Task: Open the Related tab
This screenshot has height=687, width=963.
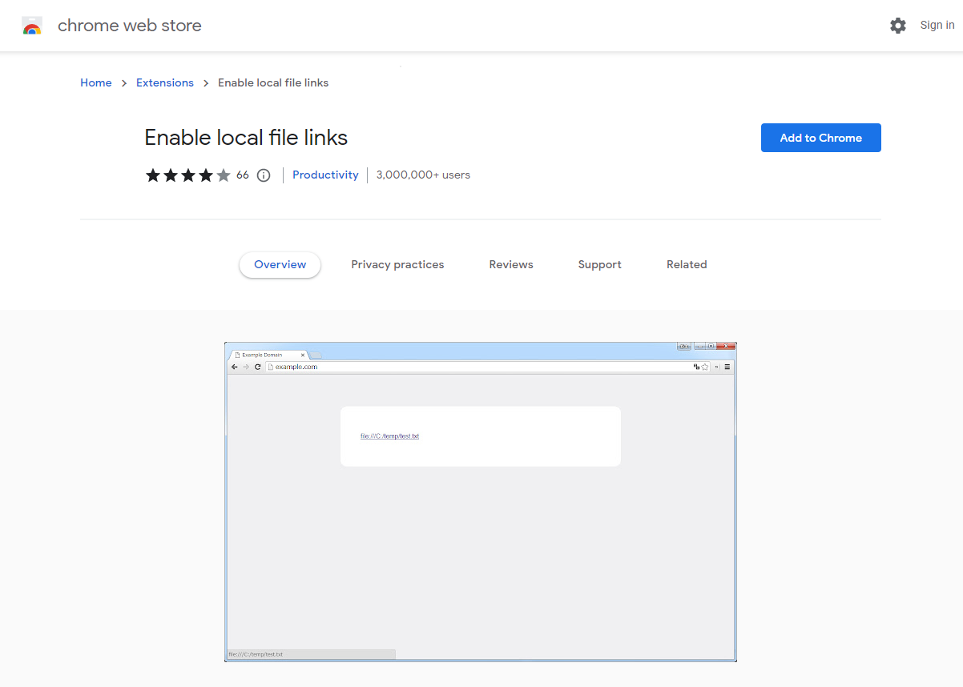Action: tap(687, 265)
